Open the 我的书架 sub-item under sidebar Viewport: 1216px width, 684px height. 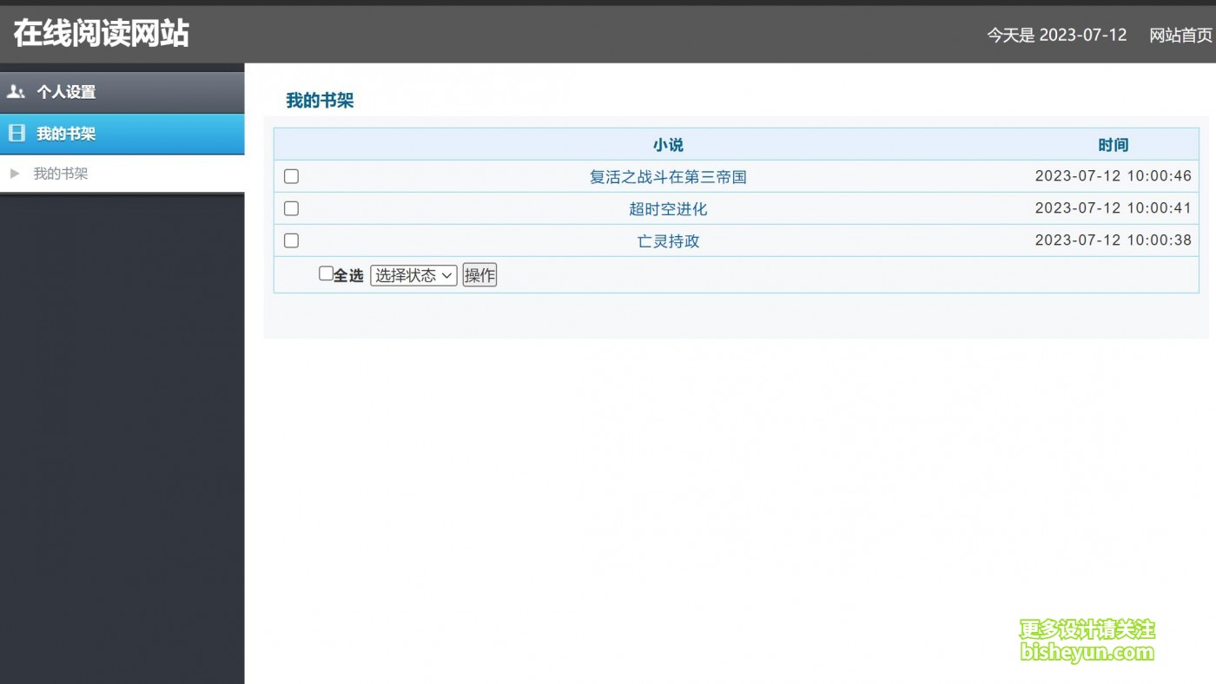coord(61,174)
